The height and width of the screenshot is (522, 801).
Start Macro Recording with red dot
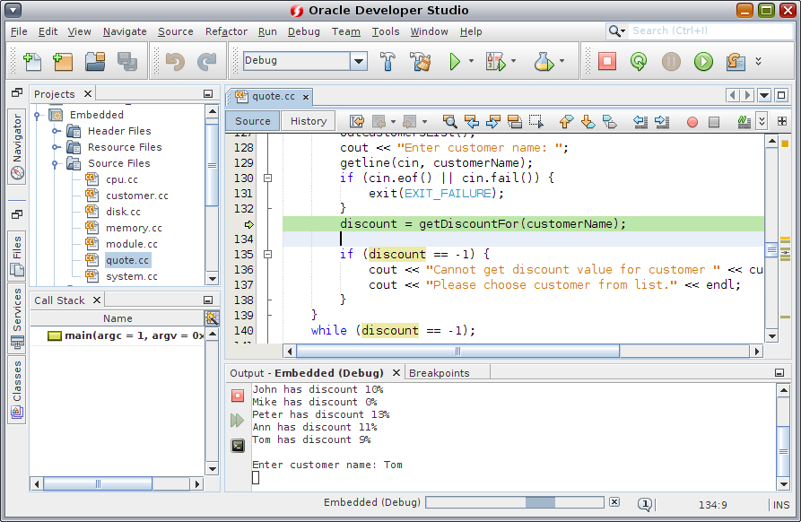tap(692, 122)
